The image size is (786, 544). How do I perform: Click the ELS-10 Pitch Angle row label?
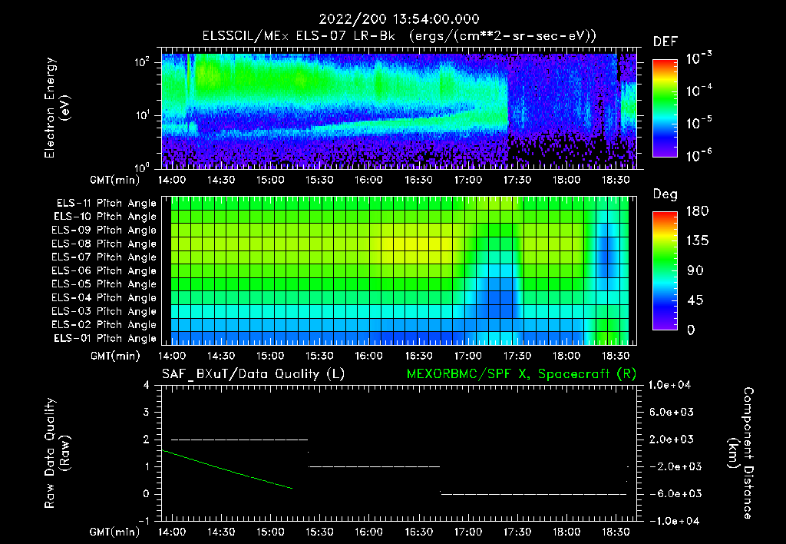coord(105,217)
